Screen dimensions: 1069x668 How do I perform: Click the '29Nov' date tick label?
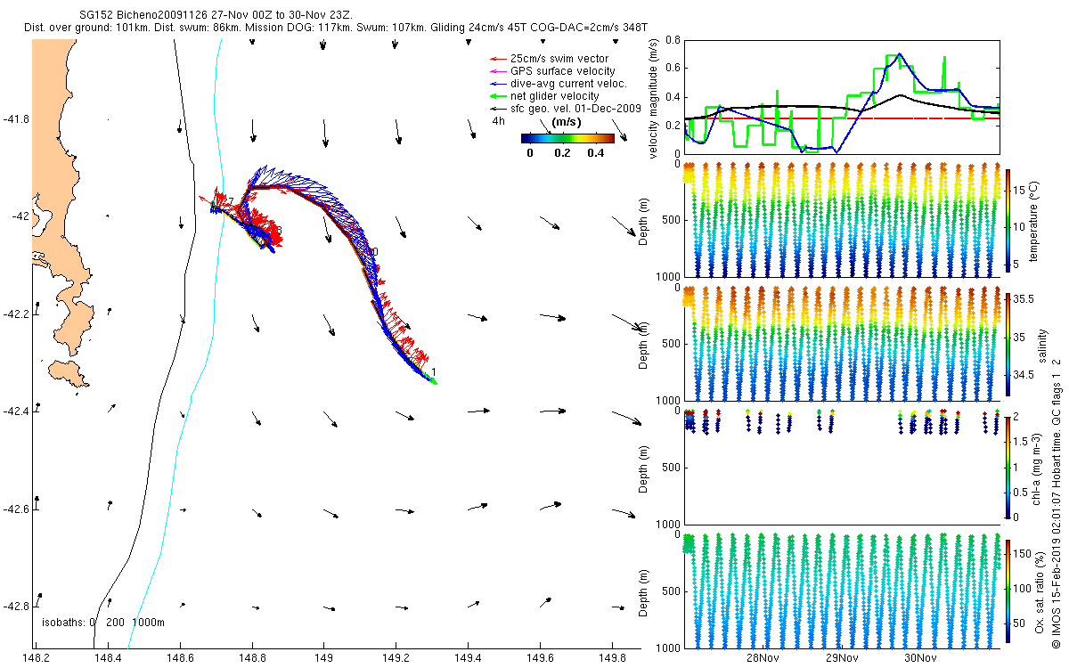pos(842,658)
